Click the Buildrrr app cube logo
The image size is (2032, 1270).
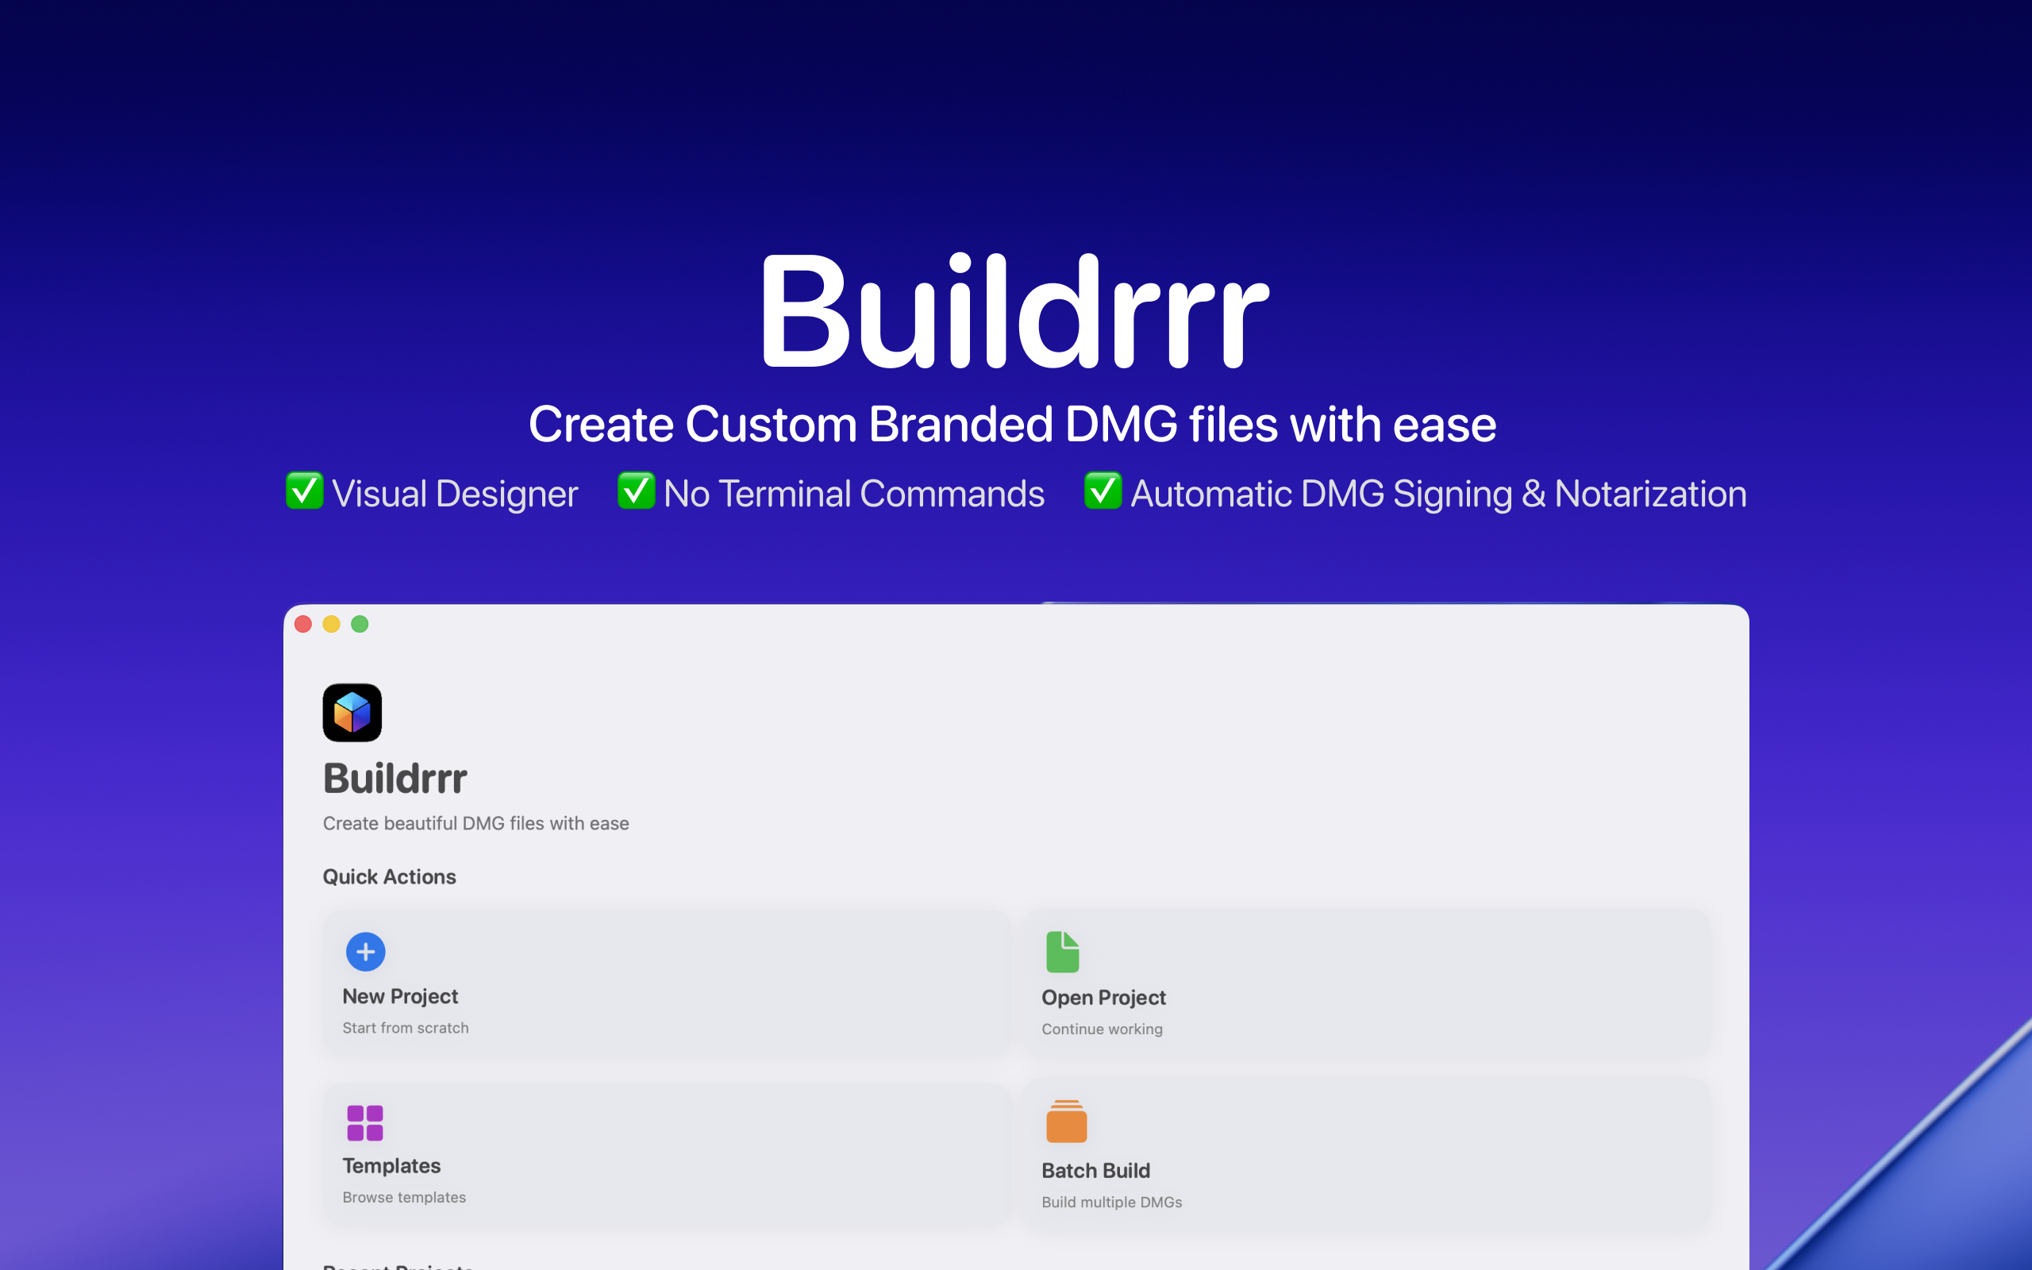point(352,712)
